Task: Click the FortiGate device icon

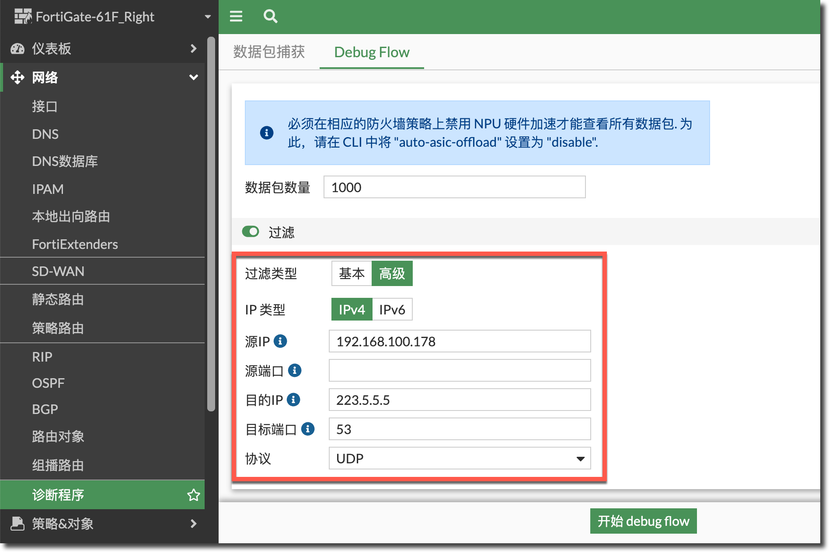Action: coord(23,17)
